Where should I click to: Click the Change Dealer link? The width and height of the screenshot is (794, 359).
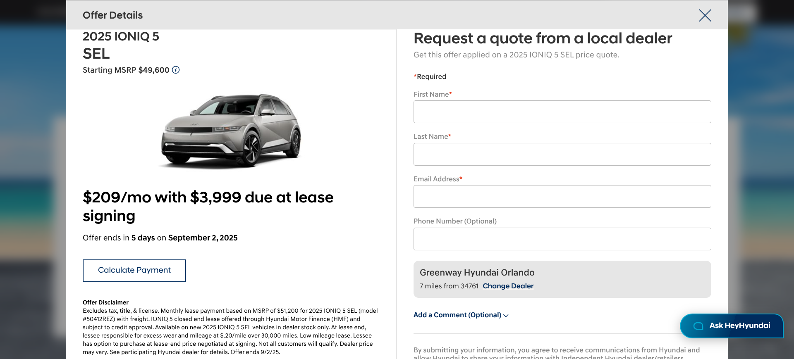pos(508,286)
